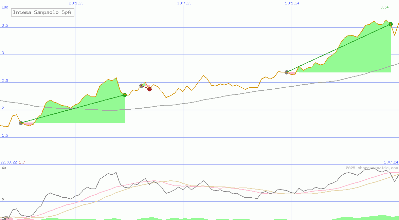Click the green exit marker near 2.25
399x220 pixels.
[x=125, y=95]
